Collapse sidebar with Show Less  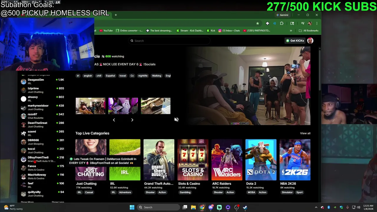click(x=58, y=202)
